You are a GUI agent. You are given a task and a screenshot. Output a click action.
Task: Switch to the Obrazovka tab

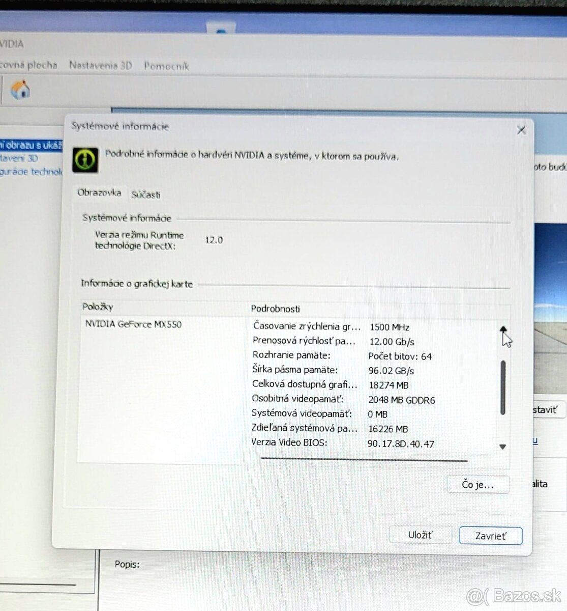(x=99, y=192)
